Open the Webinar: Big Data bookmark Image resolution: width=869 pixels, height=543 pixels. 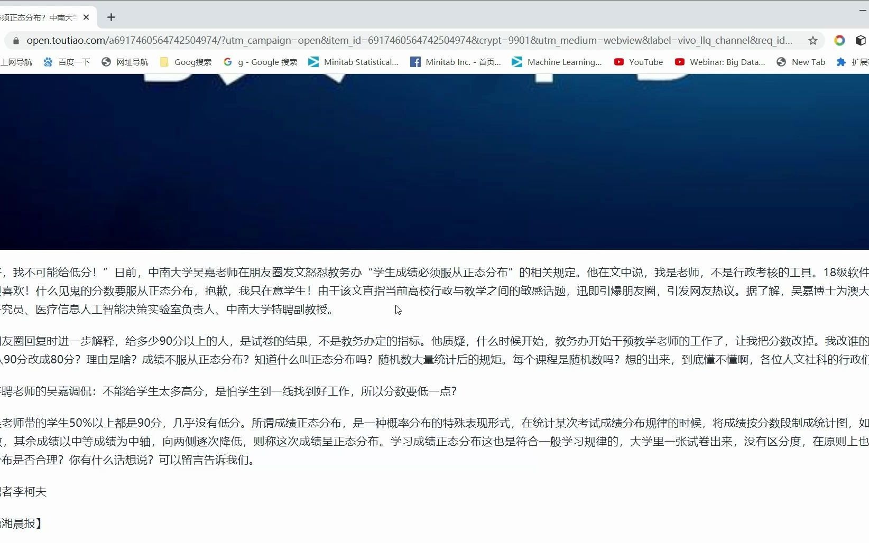point(720,62)
